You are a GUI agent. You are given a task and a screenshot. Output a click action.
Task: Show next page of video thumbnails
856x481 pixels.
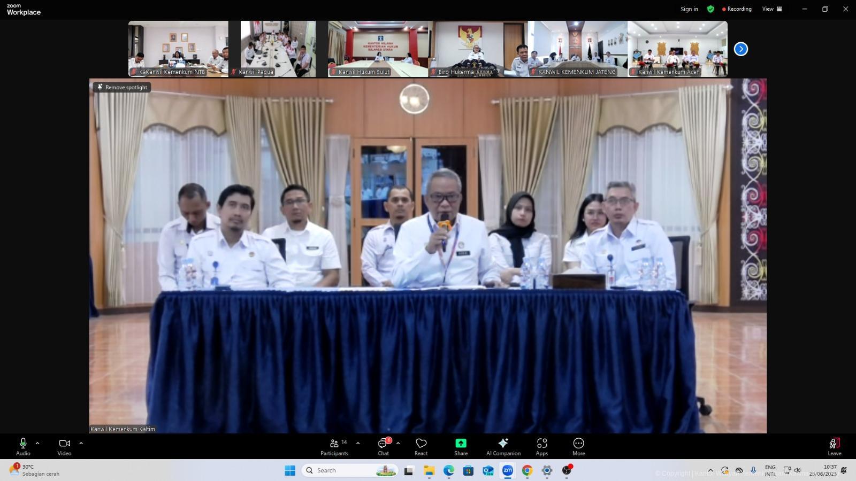click(740, 49)
